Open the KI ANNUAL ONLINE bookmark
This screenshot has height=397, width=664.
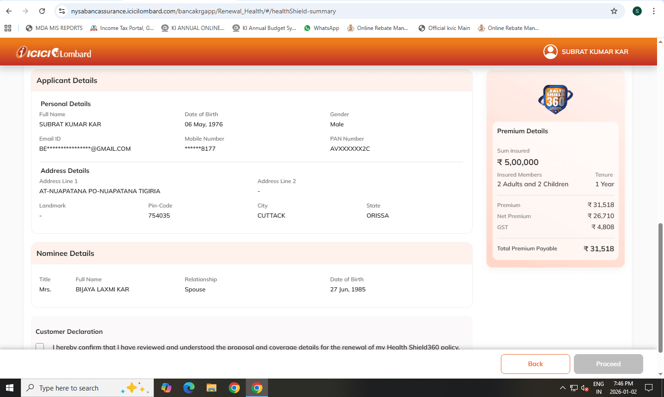193,28
